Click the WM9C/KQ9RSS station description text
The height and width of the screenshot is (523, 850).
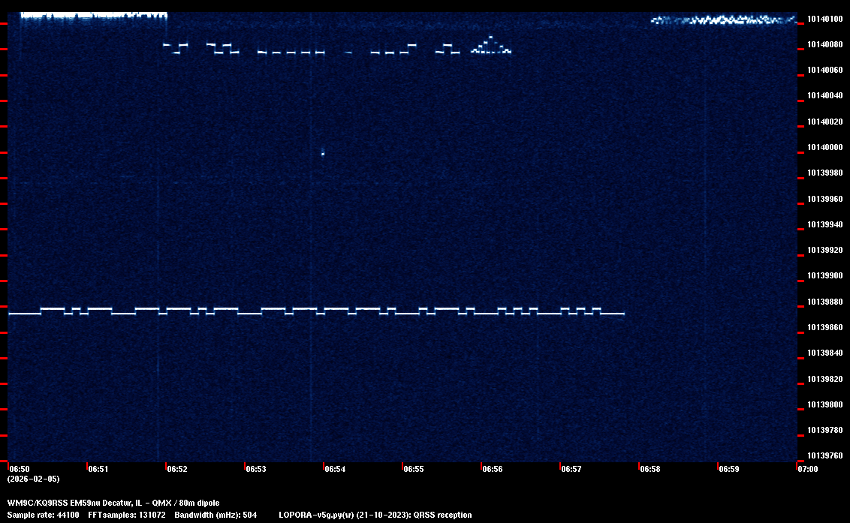113,503
